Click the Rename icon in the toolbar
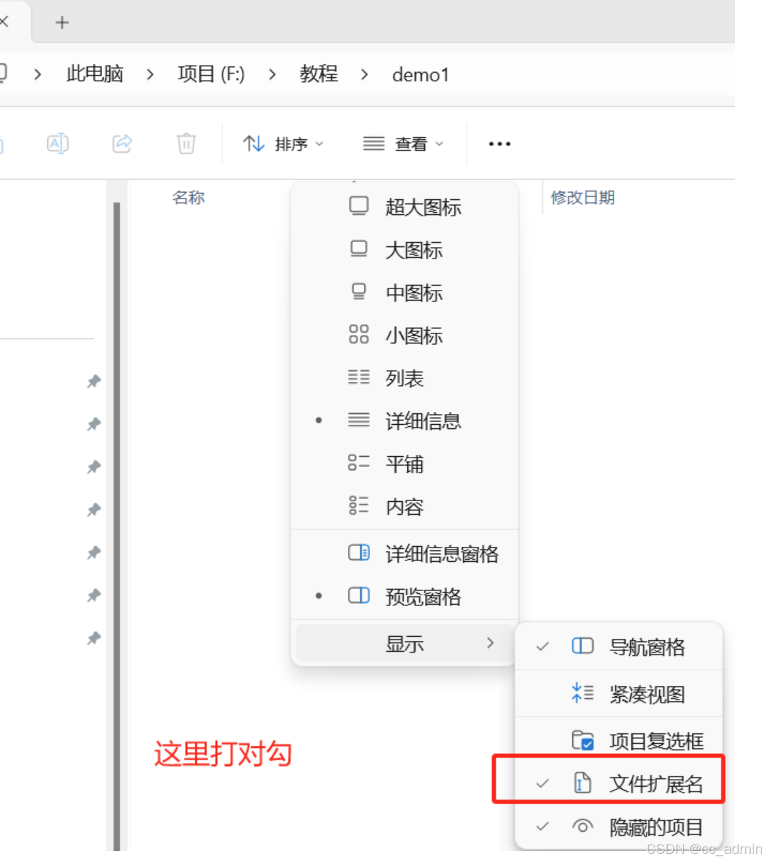Screen dimensions: 765x861 58,143
